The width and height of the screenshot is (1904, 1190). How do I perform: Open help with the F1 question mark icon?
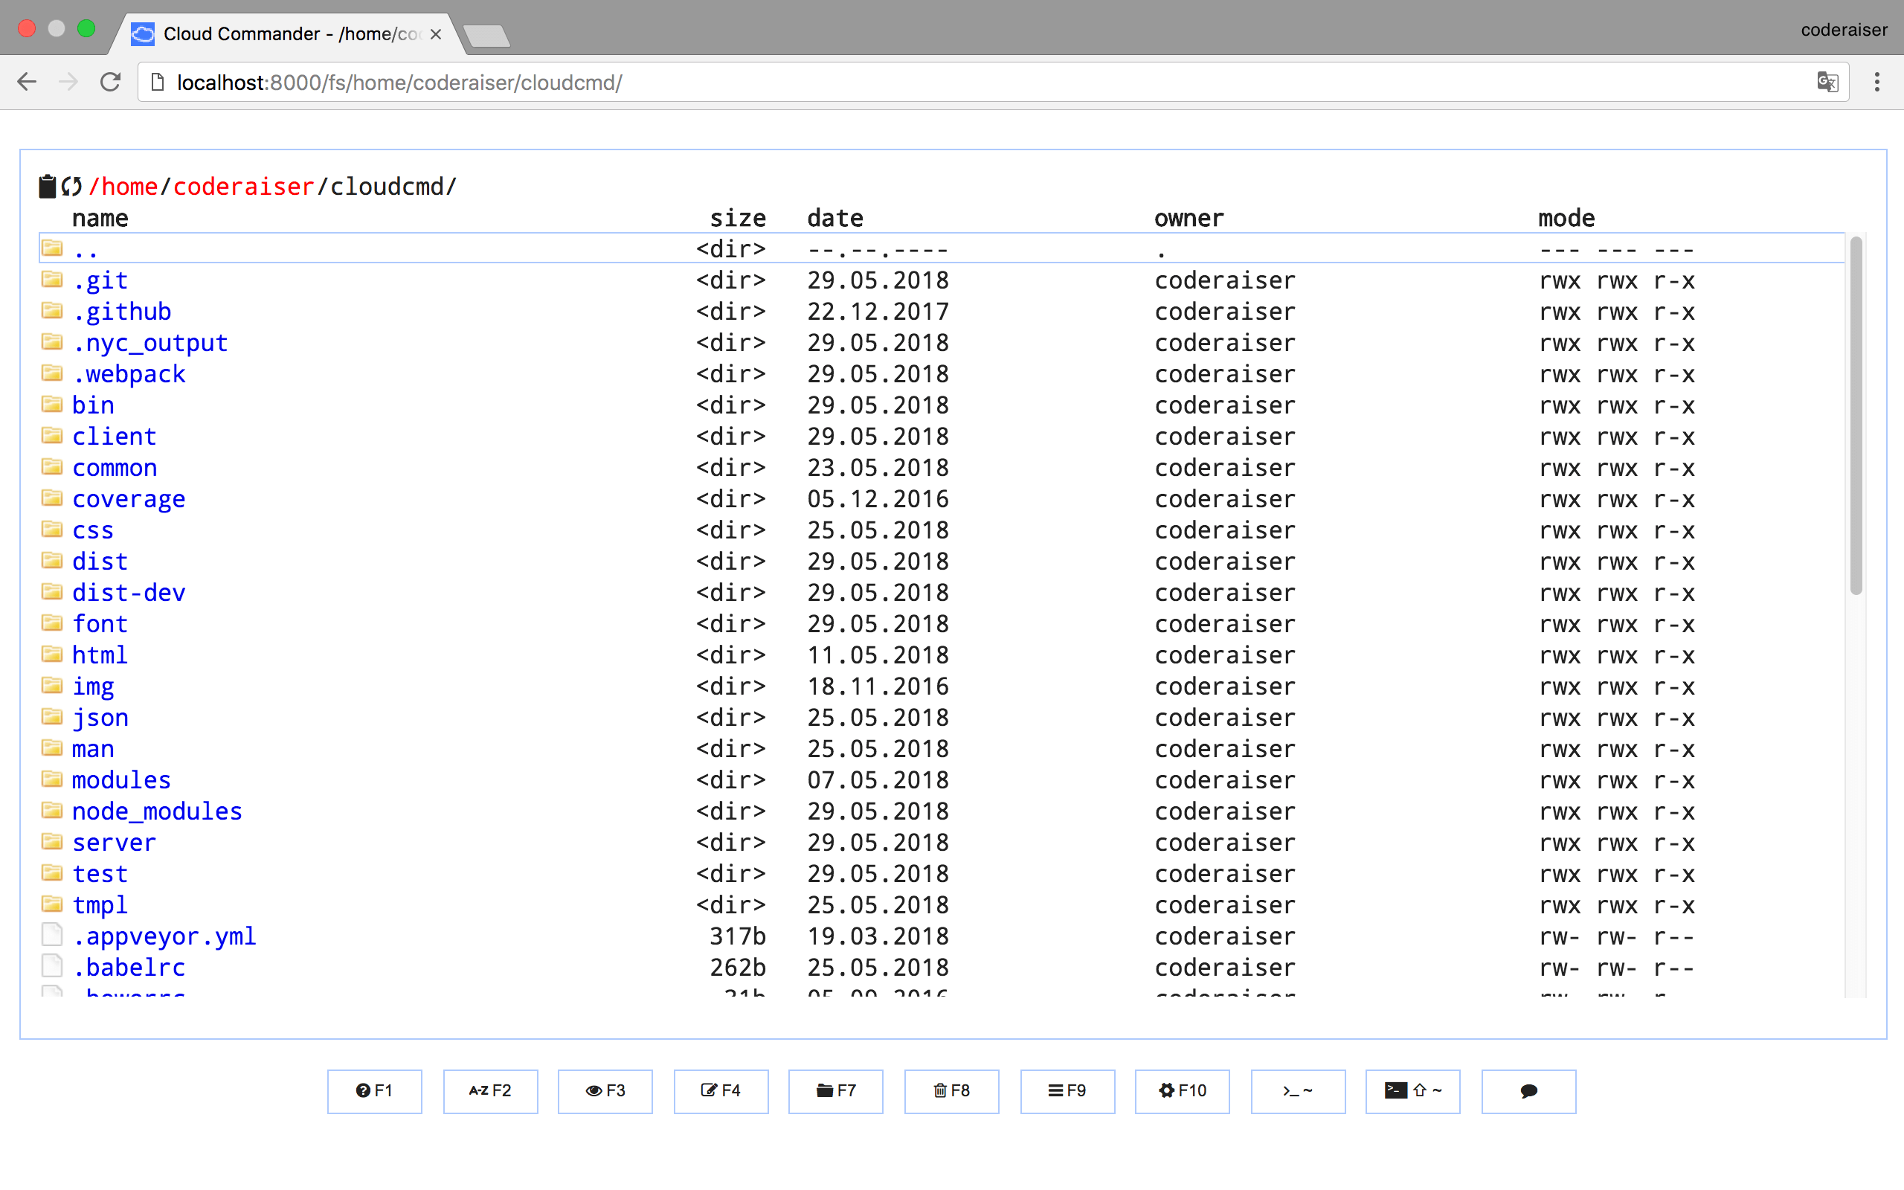[375, 1092]
